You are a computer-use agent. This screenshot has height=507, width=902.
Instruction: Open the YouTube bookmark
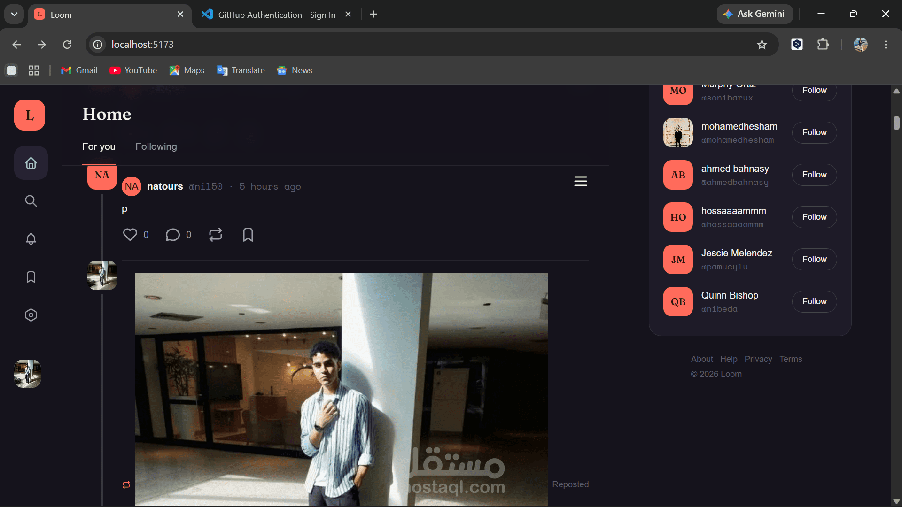point(133,70)
